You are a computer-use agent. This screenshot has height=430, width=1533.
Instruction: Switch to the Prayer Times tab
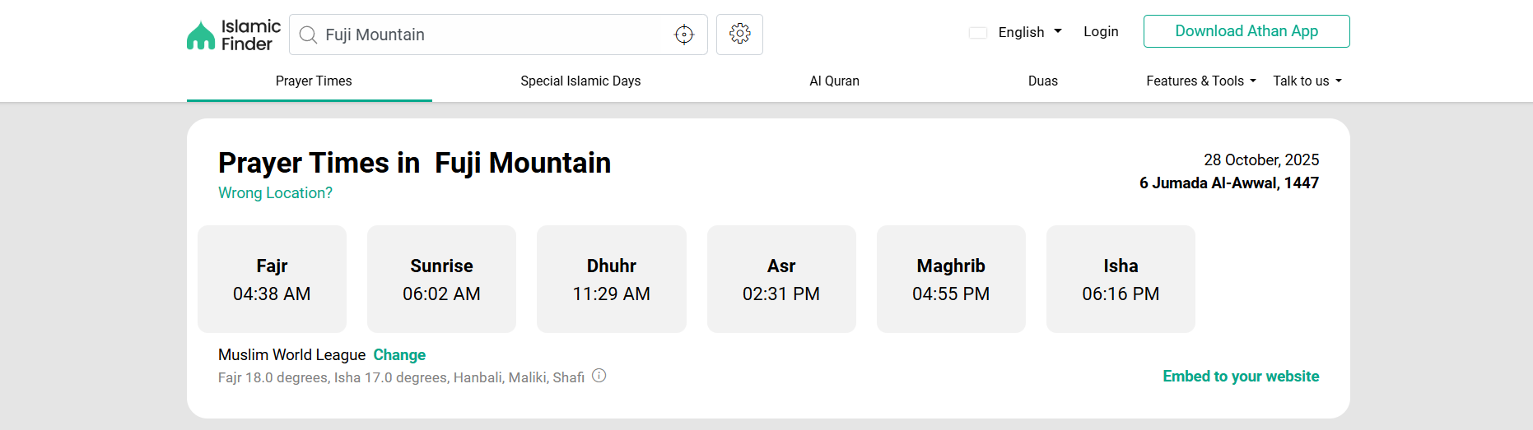tap(314, 81)
